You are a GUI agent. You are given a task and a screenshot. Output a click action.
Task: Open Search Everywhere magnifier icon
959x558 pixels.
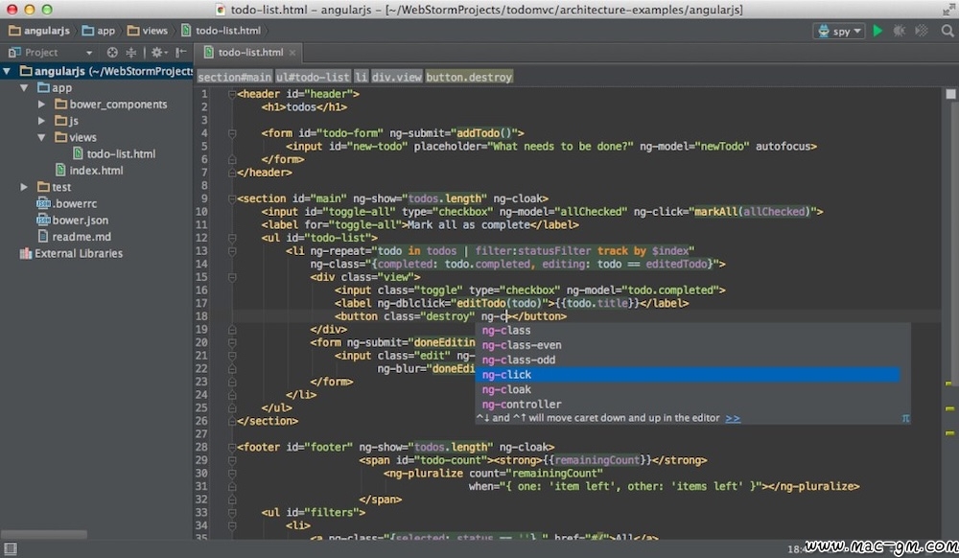pyautogui.click(x=947, y=31)
